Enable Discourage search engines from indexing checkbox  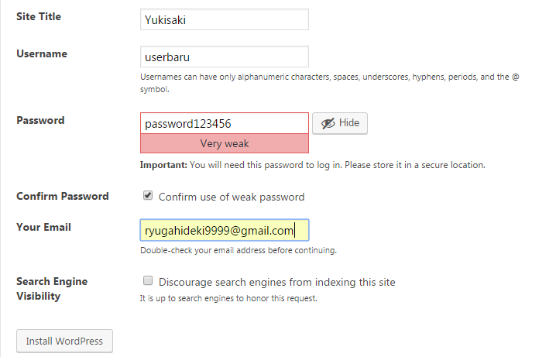point(148,281)
